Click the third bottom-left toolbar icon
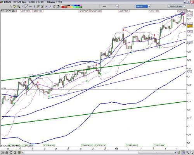This screenshot has height=155, width=194. point(11,153)
